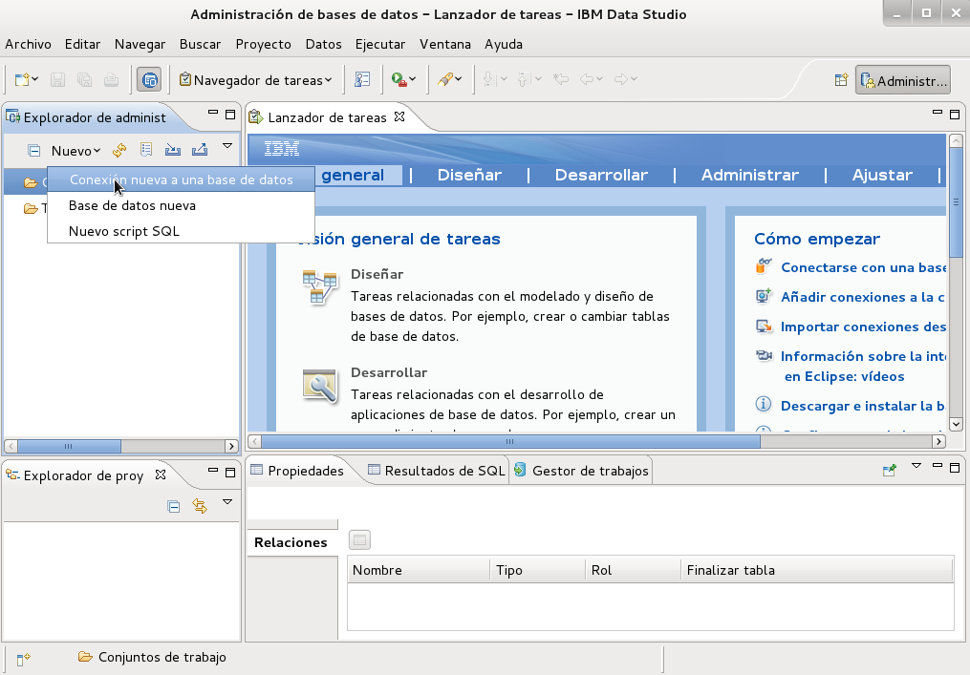
Task: Click the task launcher horizontal scrollbar thumb
Action: 510,441
